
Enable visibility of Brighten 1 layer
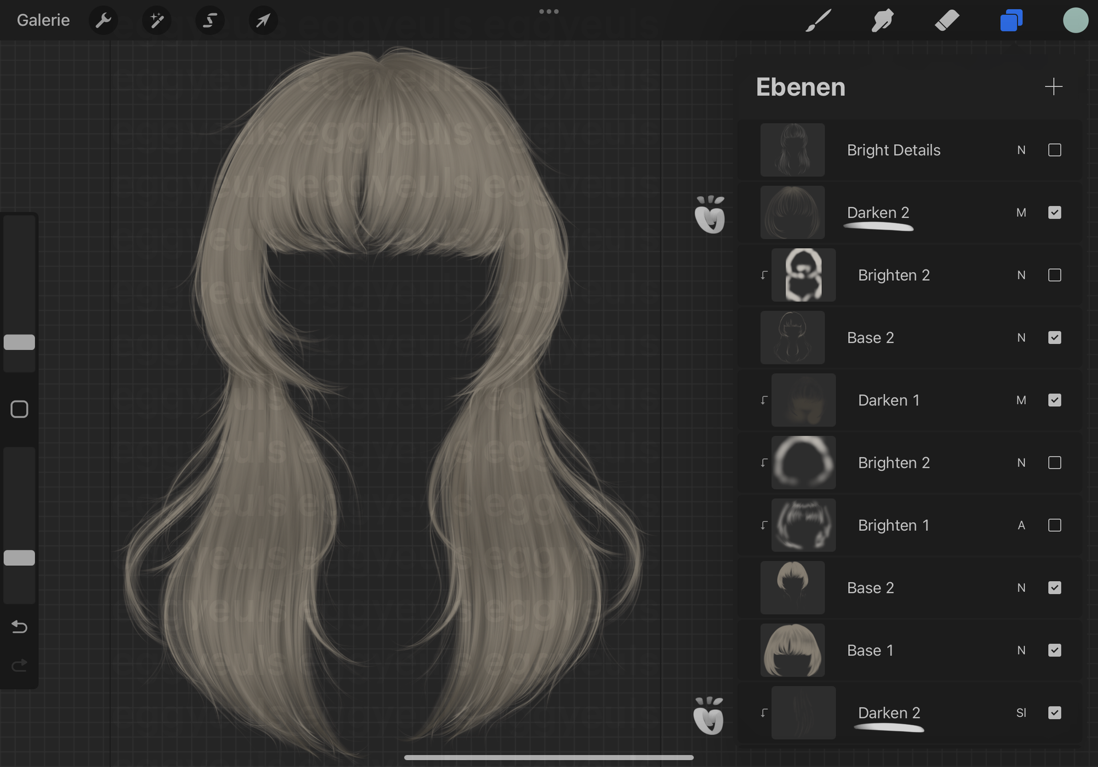tap(1055, 525)
